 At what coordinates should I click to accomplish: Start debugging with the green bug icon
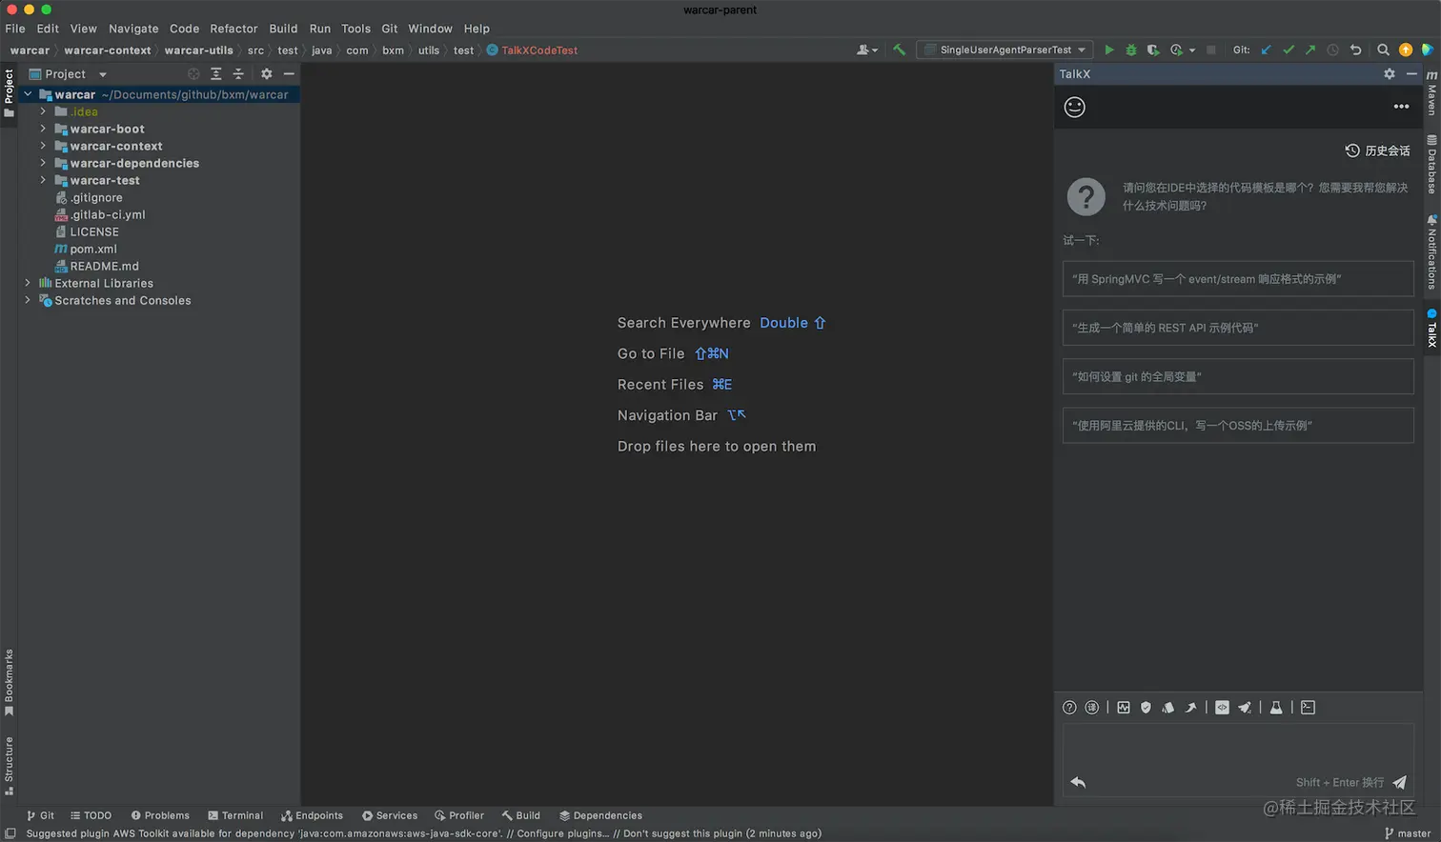point(1130,50)
